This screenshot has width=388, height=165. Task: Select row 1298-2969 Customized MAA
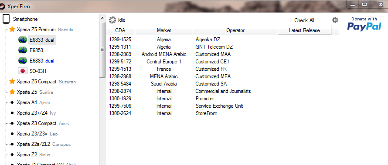[222, 54]
